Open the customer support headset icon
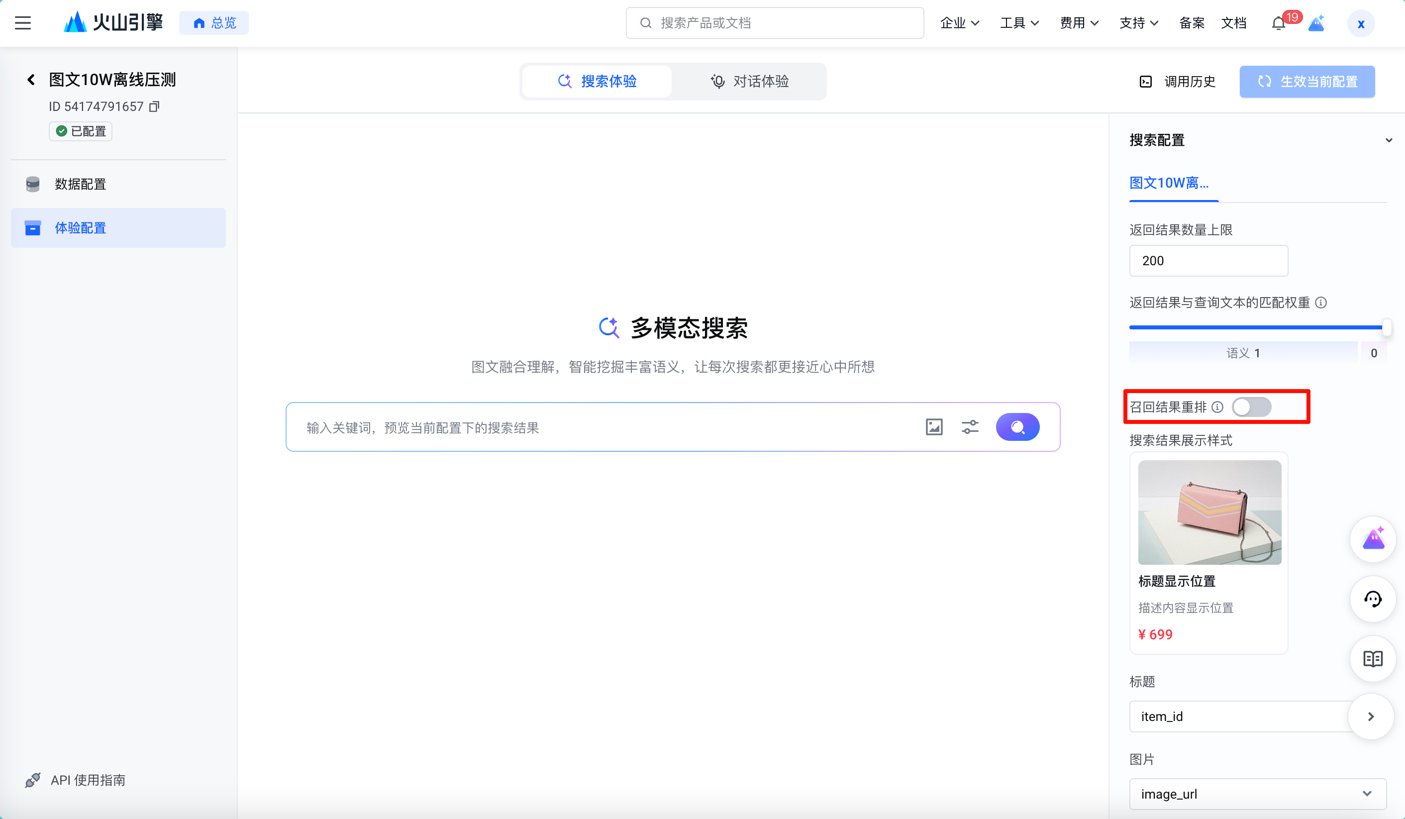The image size is (1405, 819). [1373, 600]
